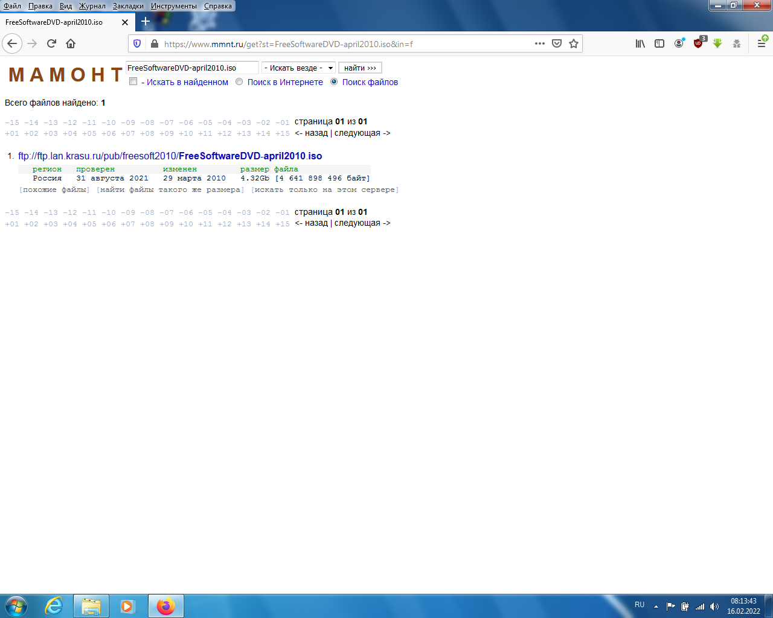Show hidden tray icons arrow
773x618 pixels.
[656, 607]
